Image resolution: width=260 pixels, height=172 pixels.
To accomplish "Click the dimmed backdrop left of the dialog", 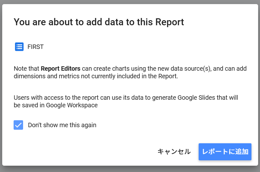I will [x=1, y=85].
